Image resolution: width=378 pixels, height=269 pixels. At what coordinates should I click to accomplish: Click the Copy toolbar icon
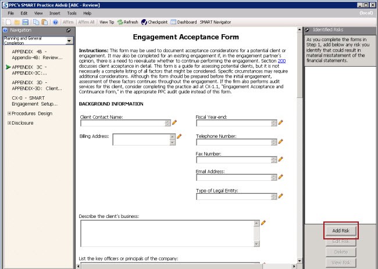[35, 22]
